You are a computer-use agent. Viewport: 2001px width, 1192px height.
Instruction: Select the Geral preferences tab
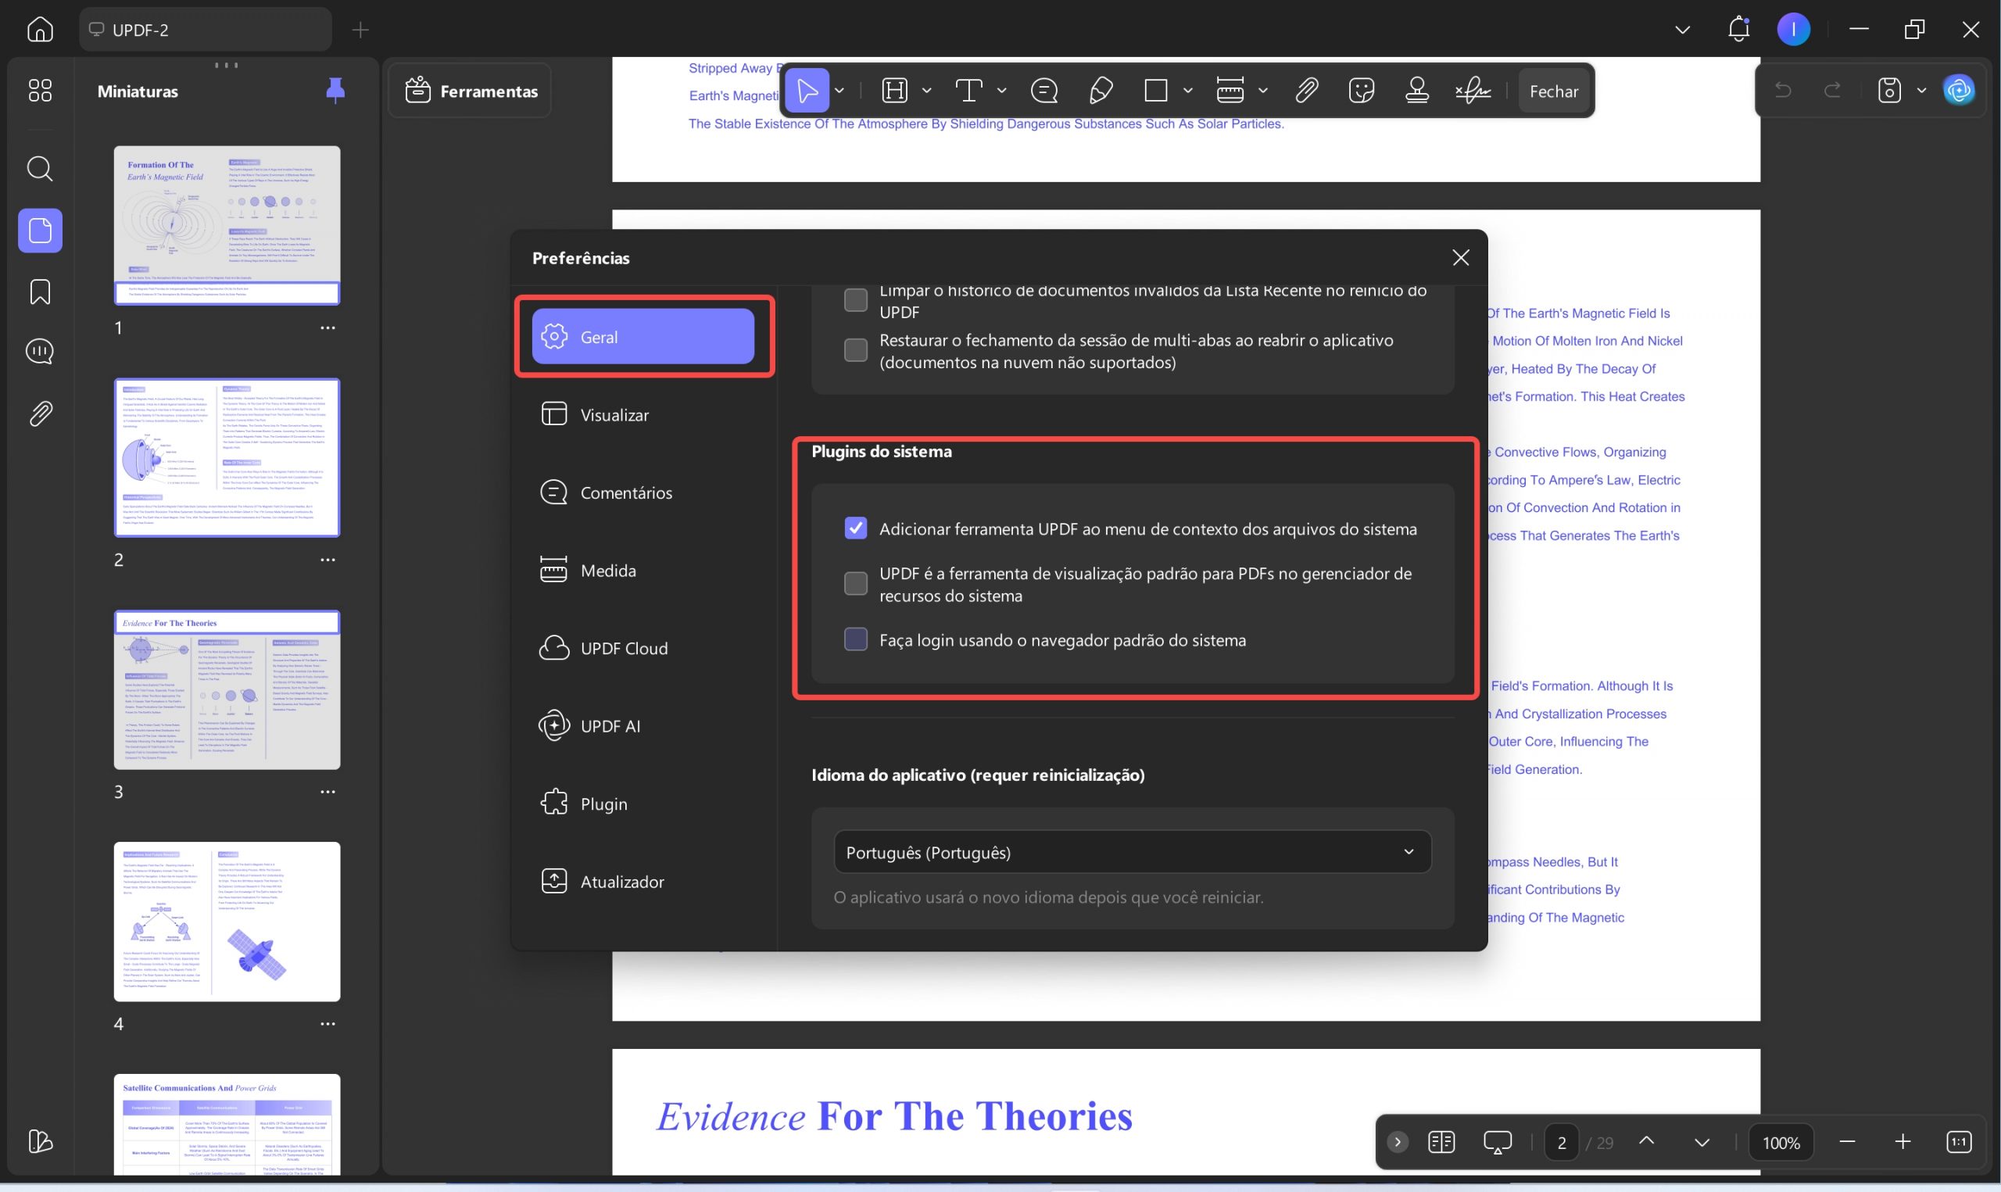[x=643, y=337]
